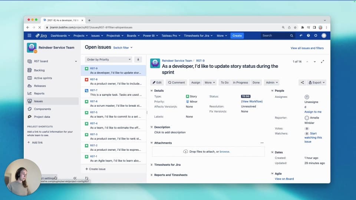Collapse the Details section
The height and width of the screenshot is (200, 356).
pos(152,91)
